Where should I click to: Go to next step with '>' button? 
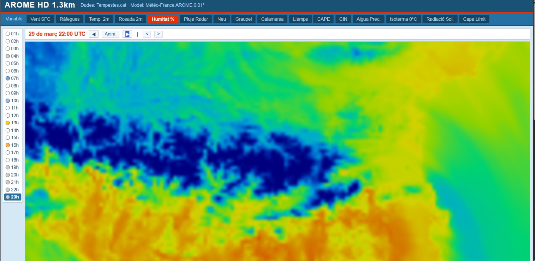158,34
